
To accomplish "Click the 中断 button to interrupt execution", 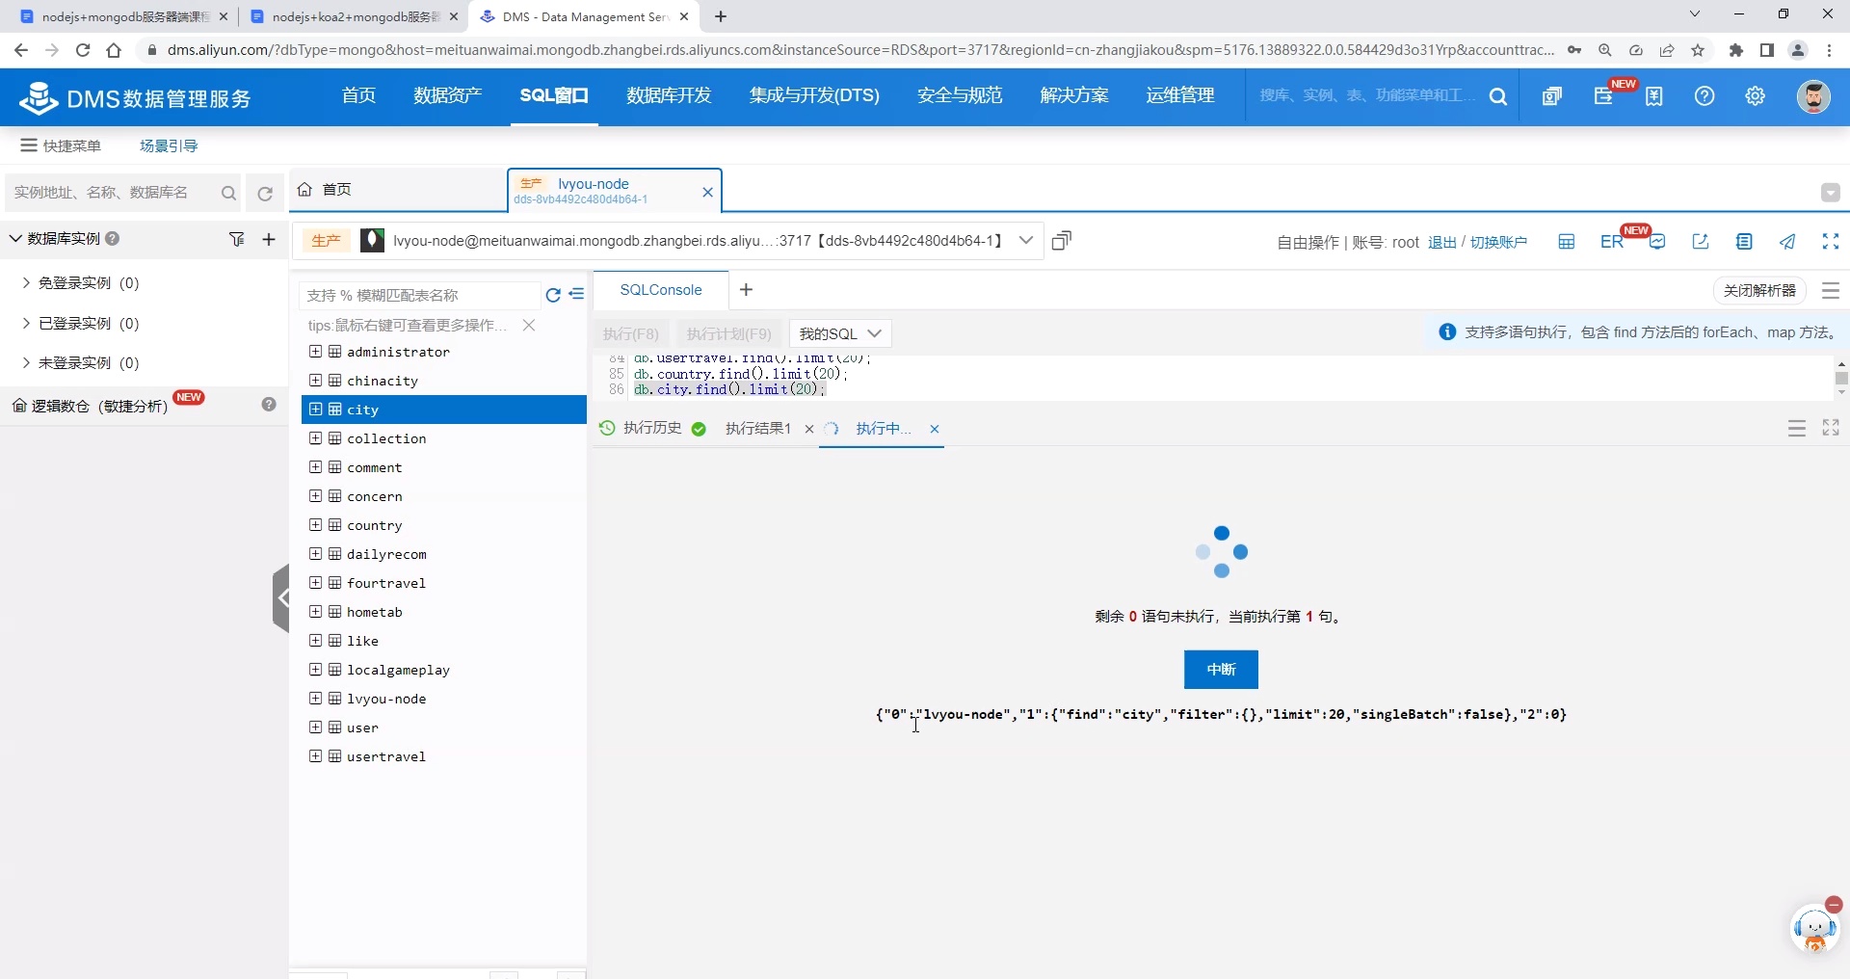I will click(x=1220, y=669).
